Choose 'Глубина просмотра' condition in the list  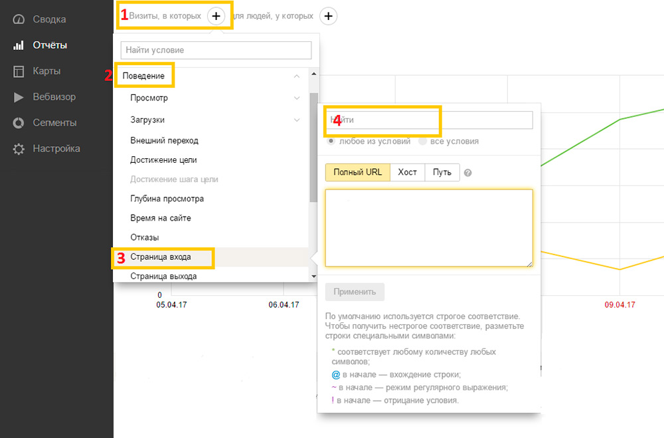(x=167, y=199)
